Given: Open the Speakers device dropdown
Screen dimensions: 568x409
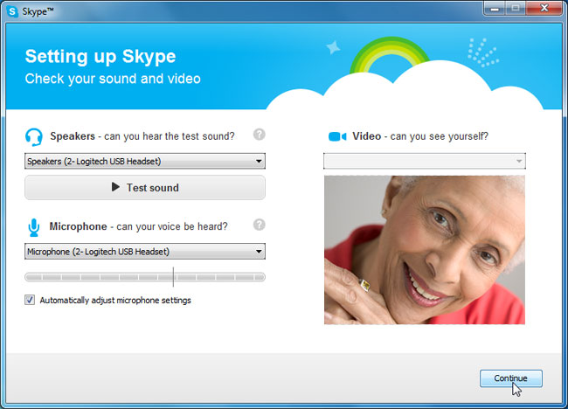Looking at the screenshot, I should click(x=145, y=161).
